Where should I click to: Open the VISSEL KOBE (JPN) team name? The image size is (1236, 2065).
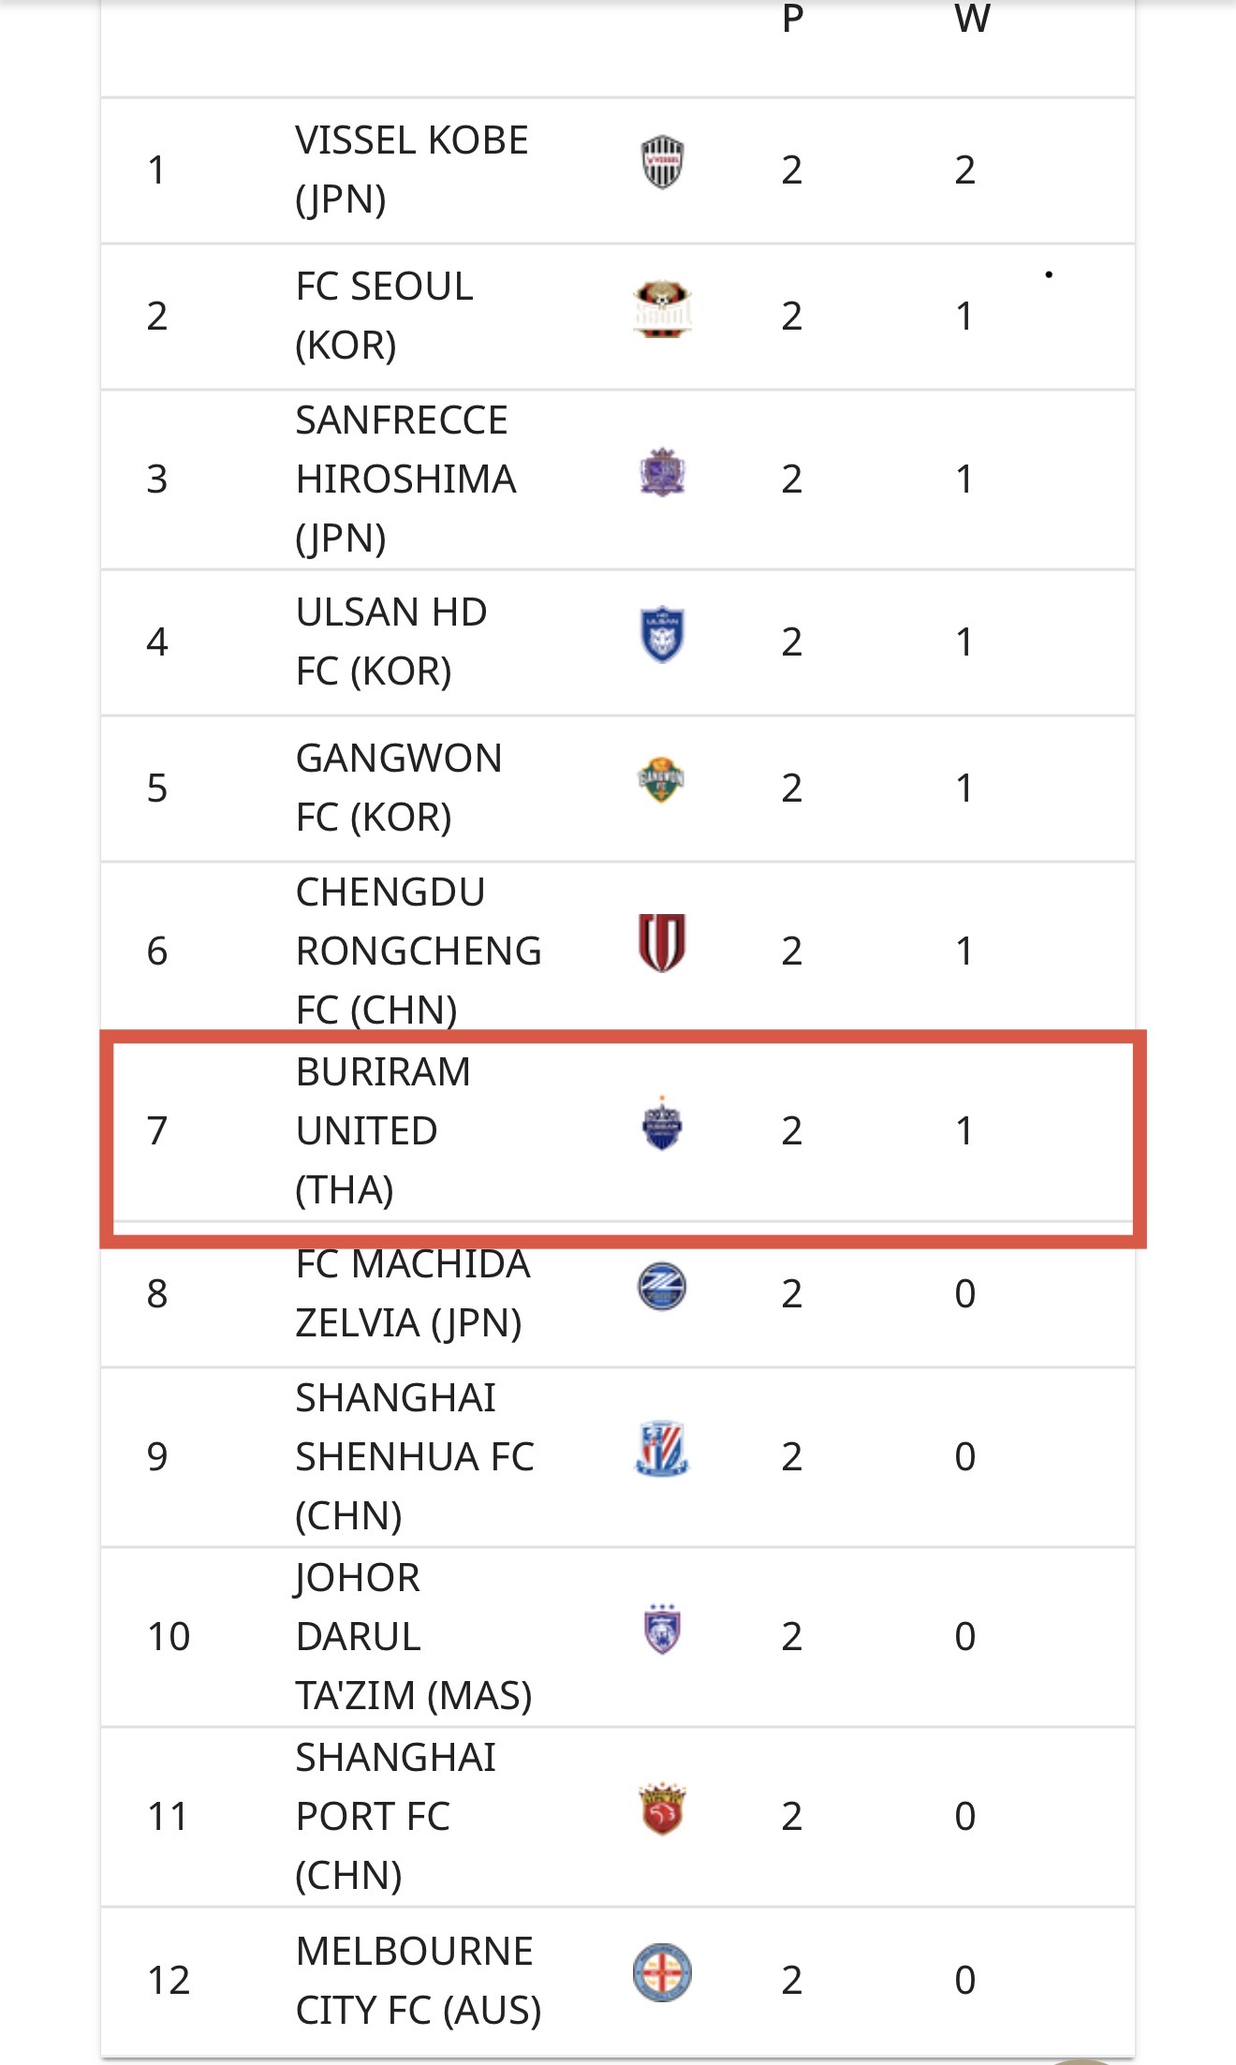(412, 170)
